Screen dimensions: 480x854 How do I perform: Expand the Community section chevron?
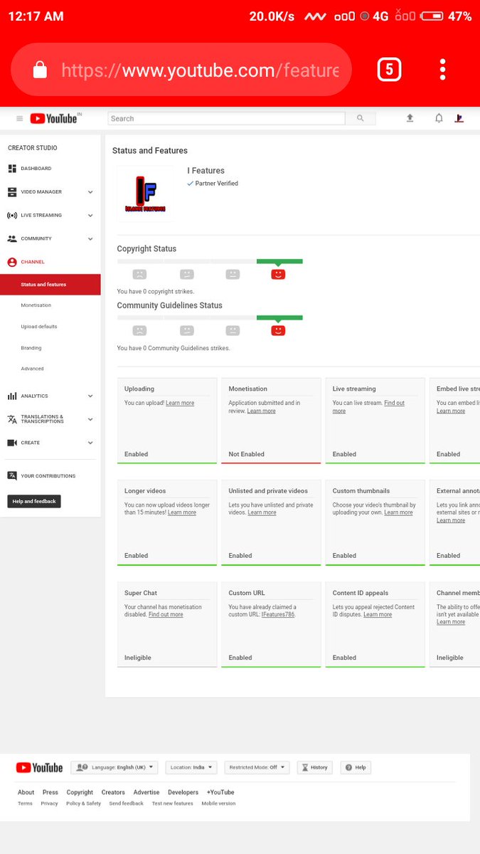[90, 239]
